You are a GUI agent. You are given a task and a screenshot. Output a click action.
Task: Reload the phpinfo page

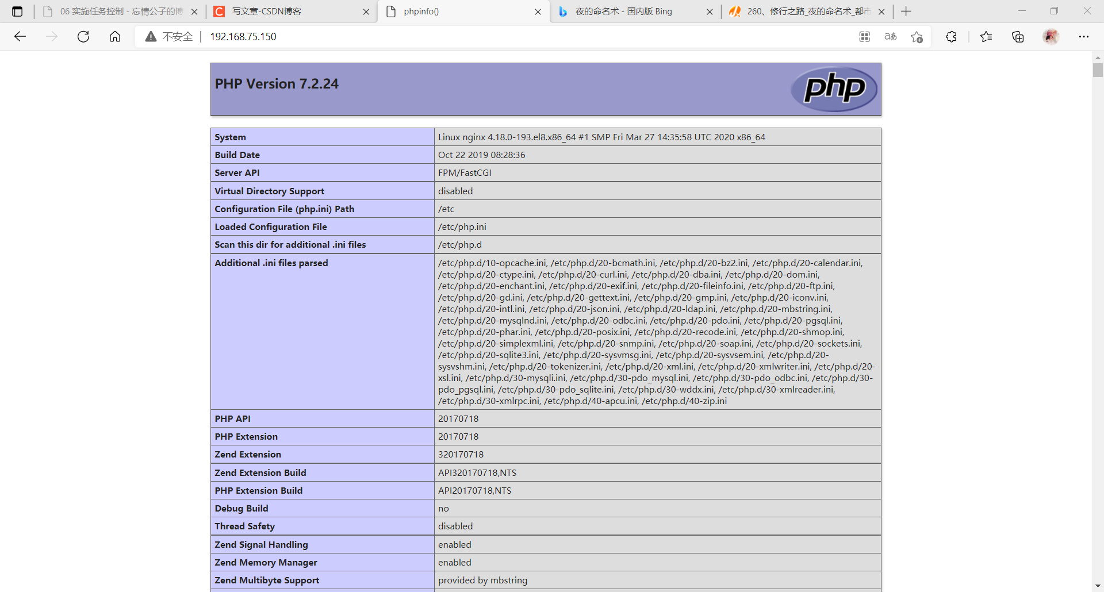[x=83, y=37]
